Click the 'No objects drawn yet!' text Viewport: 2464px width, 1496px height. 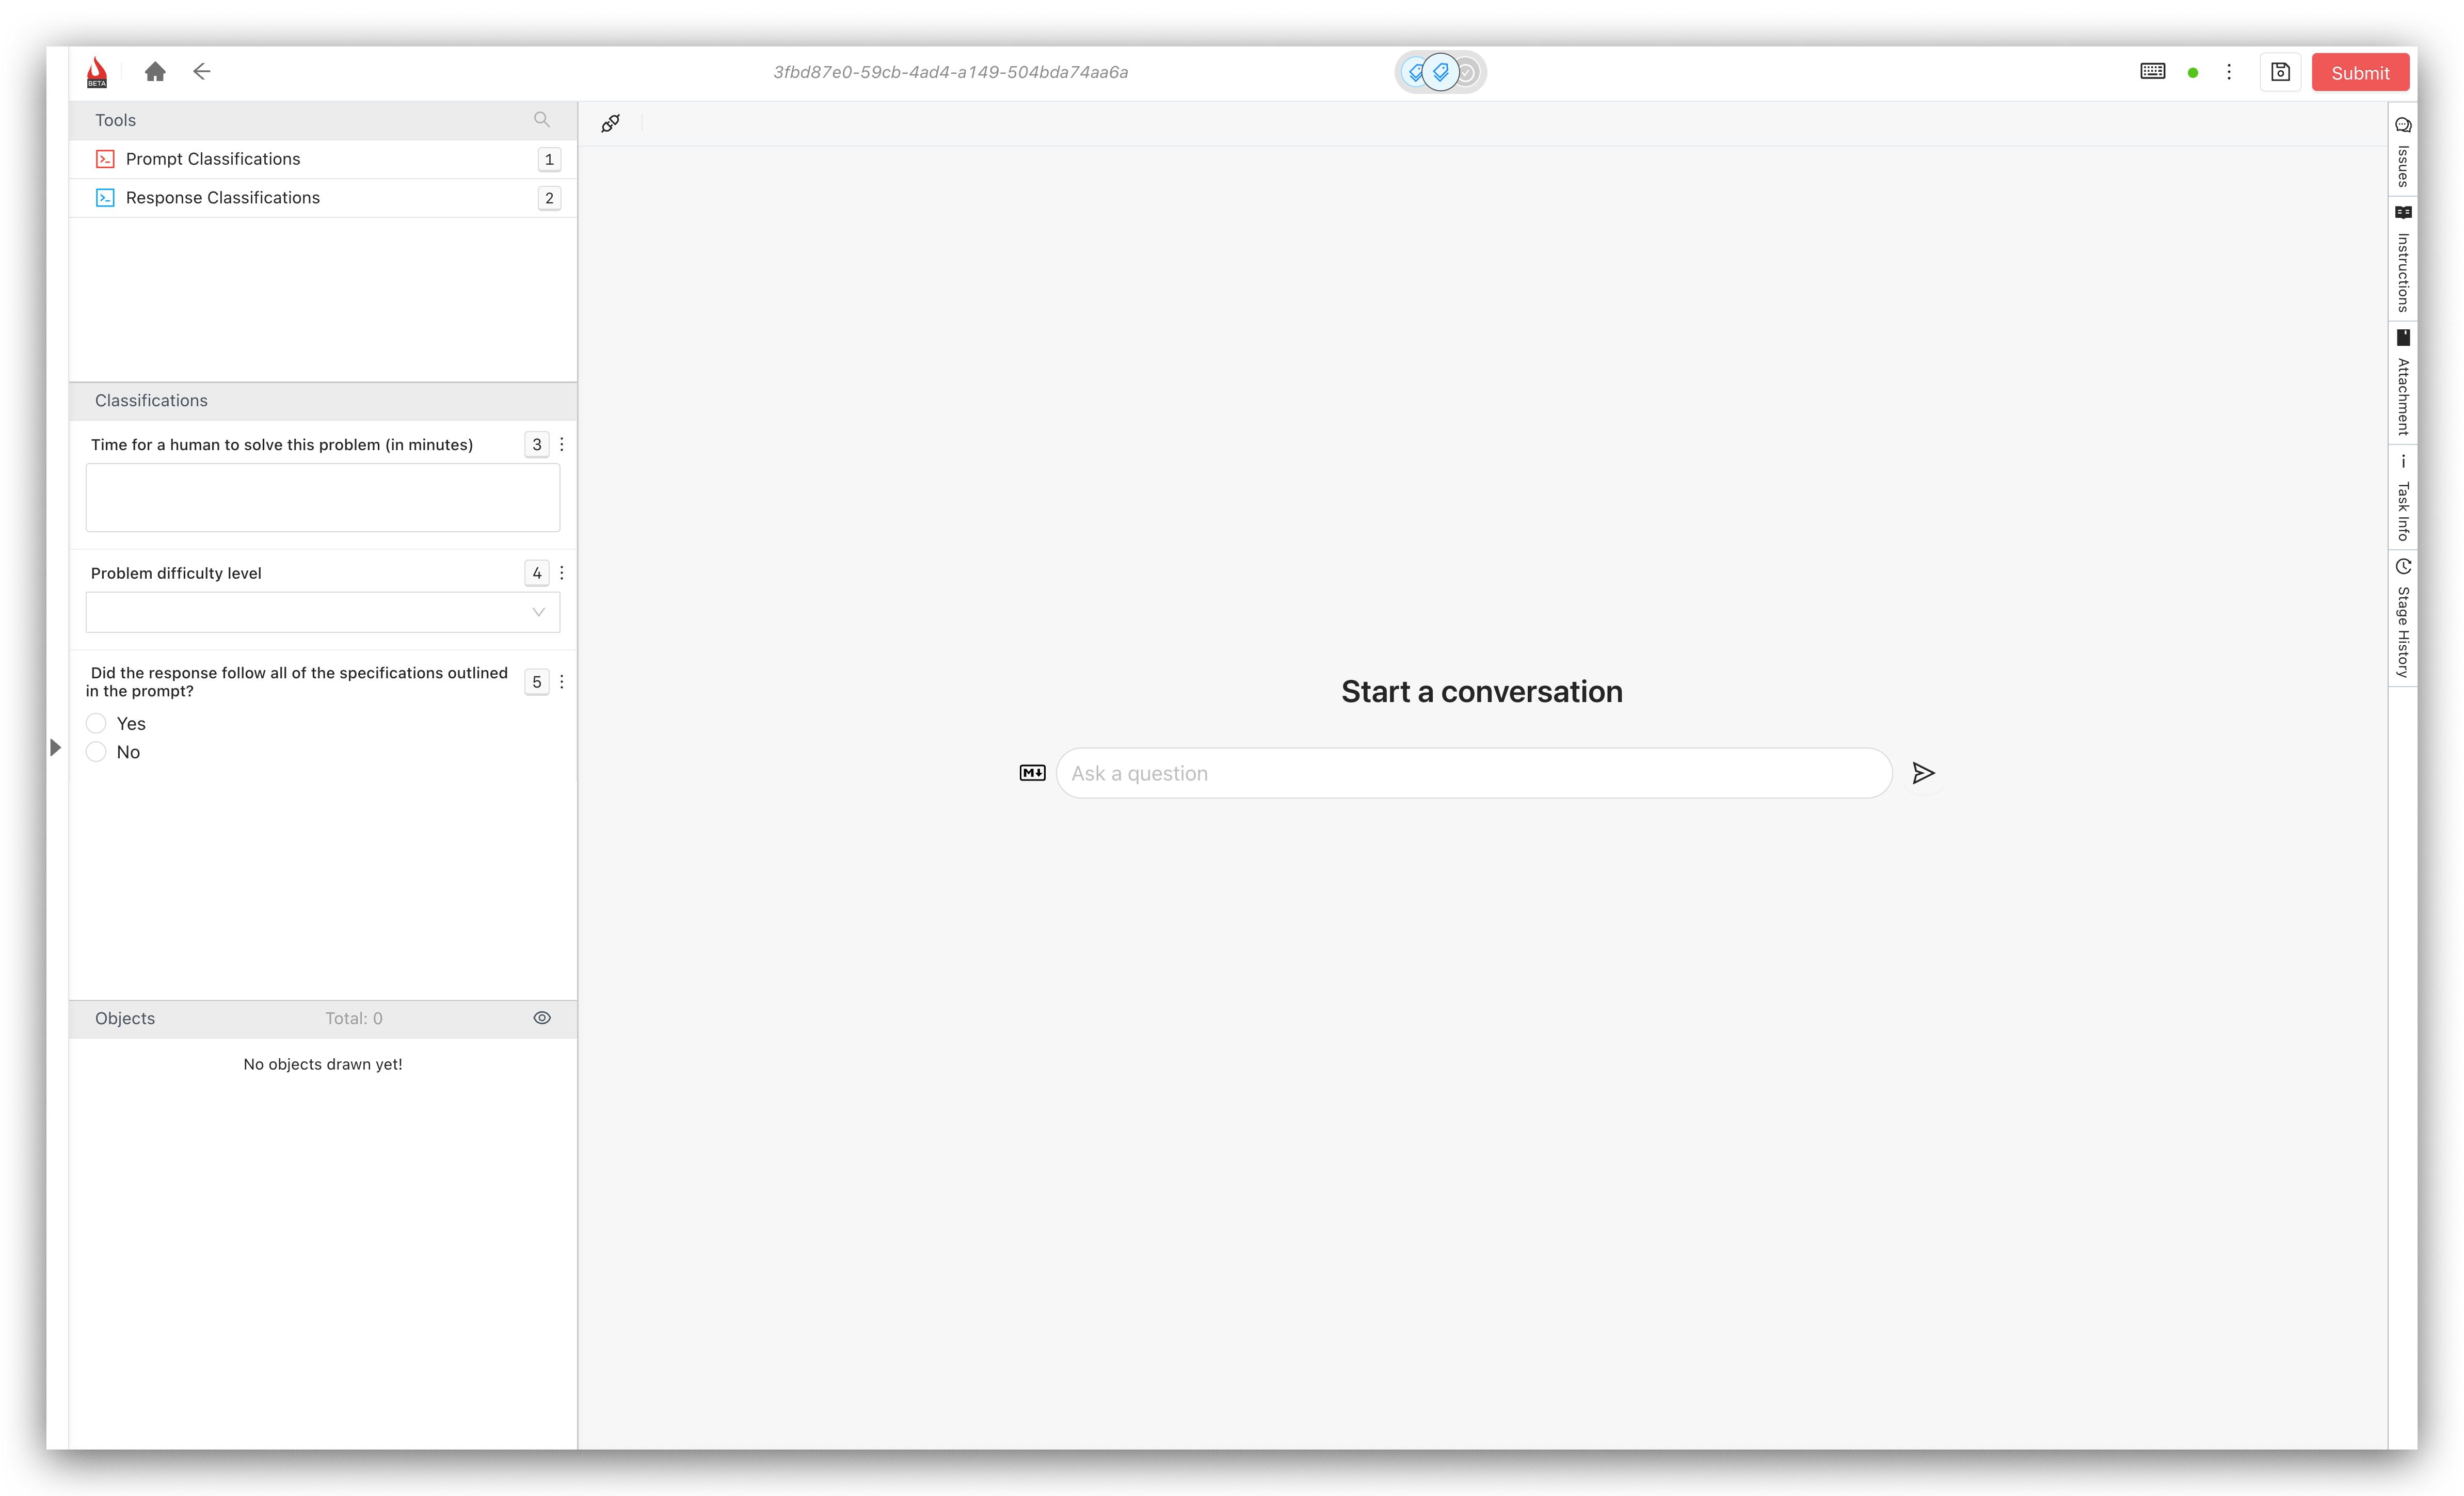323,1064
